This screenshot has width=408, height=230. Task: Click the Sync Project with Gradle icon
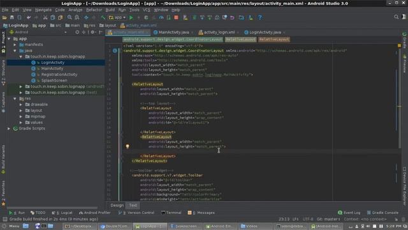[x=194, y=17]
